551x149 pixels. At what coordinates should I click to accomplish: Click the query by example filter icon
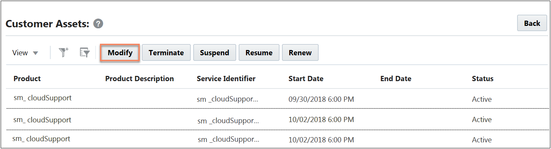coord(85,52)
